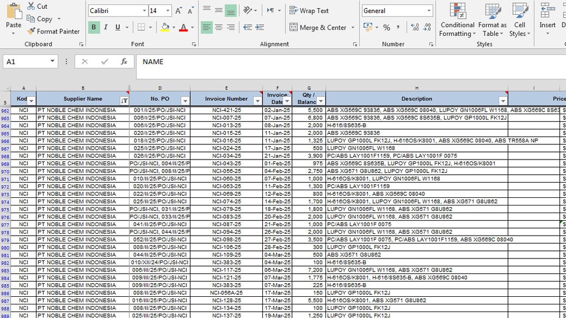The width and height of the screenshot is (566, 318).
Task: Open Invoice Date filter dropdown
Action: click(287, 101)
